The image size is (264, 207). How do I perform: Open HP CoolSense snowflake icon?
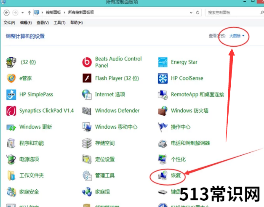point(163,78)
